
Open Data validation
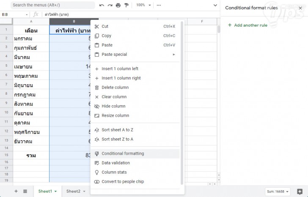point(135,163)
